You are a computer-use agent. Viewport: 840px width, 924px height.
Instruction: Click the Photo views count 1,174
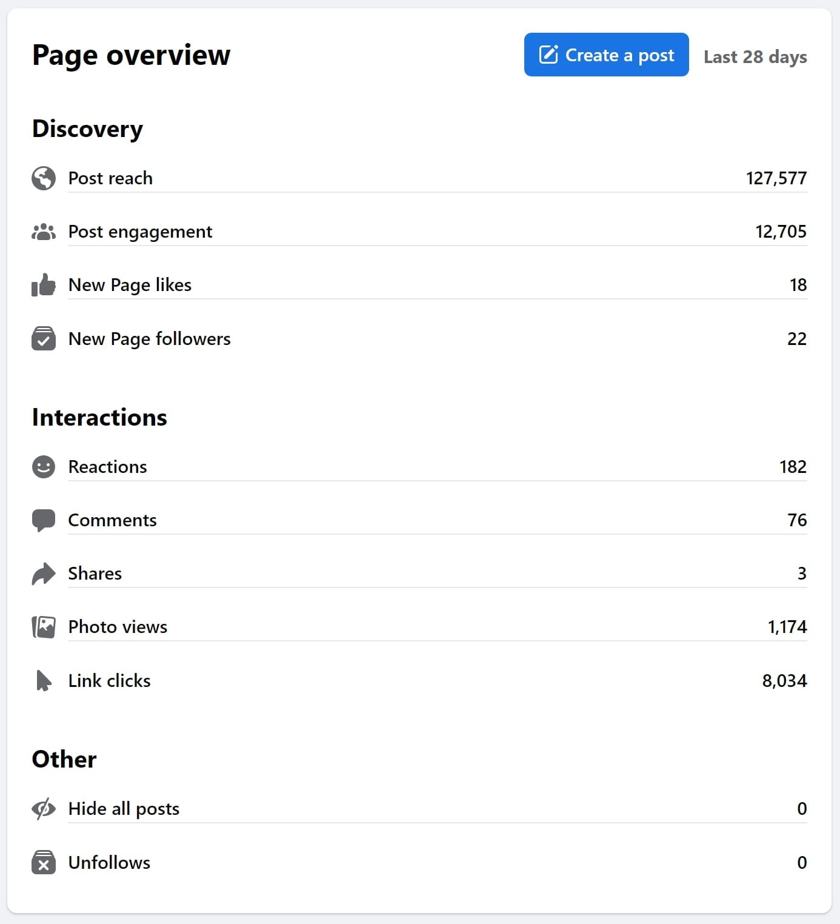click(x=787, y=627)
